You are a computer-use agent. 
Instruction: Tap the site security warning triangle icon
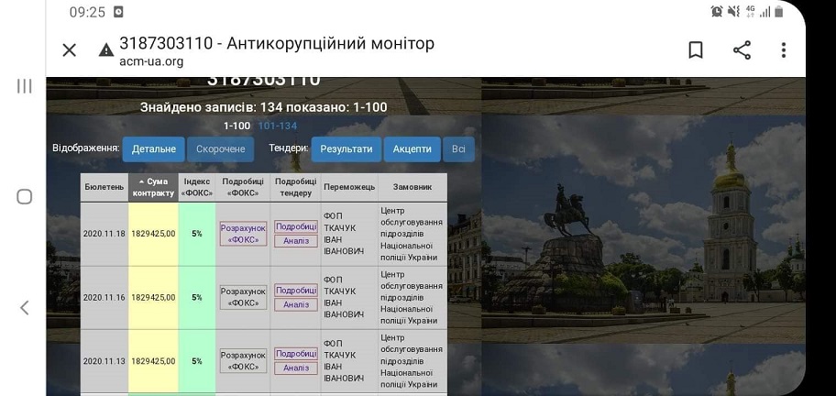click(106, 50)
